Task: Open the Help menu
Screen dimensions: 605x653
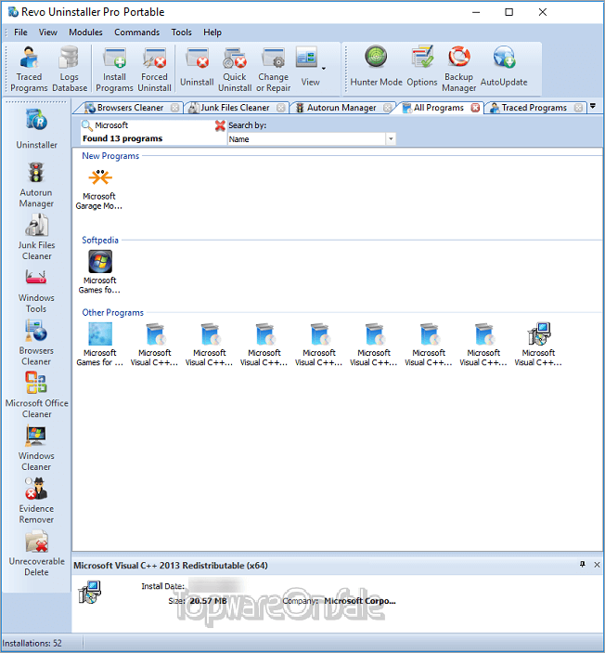Action: tap(212, 33)
